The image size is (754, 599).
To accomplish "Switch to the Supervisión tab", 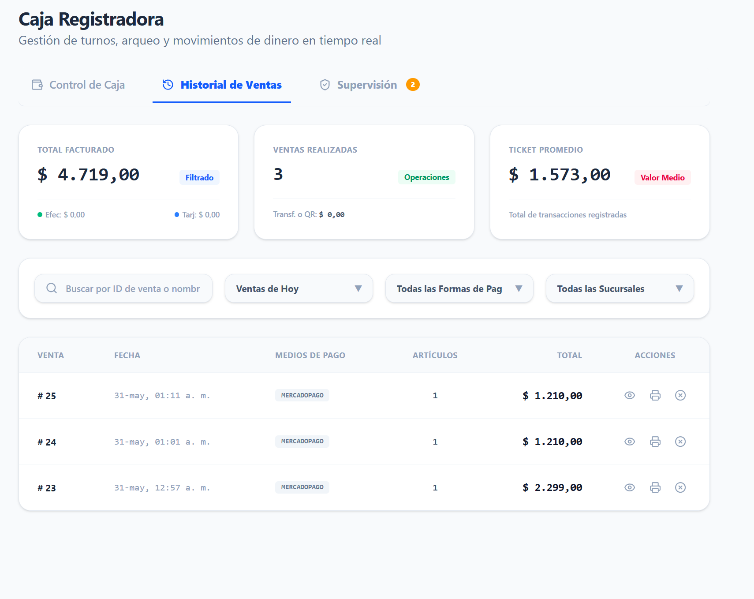I will tap(369, 85).
